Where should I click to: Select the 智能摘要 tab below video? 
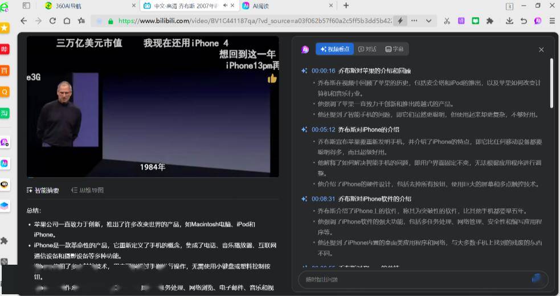(43, 190)
